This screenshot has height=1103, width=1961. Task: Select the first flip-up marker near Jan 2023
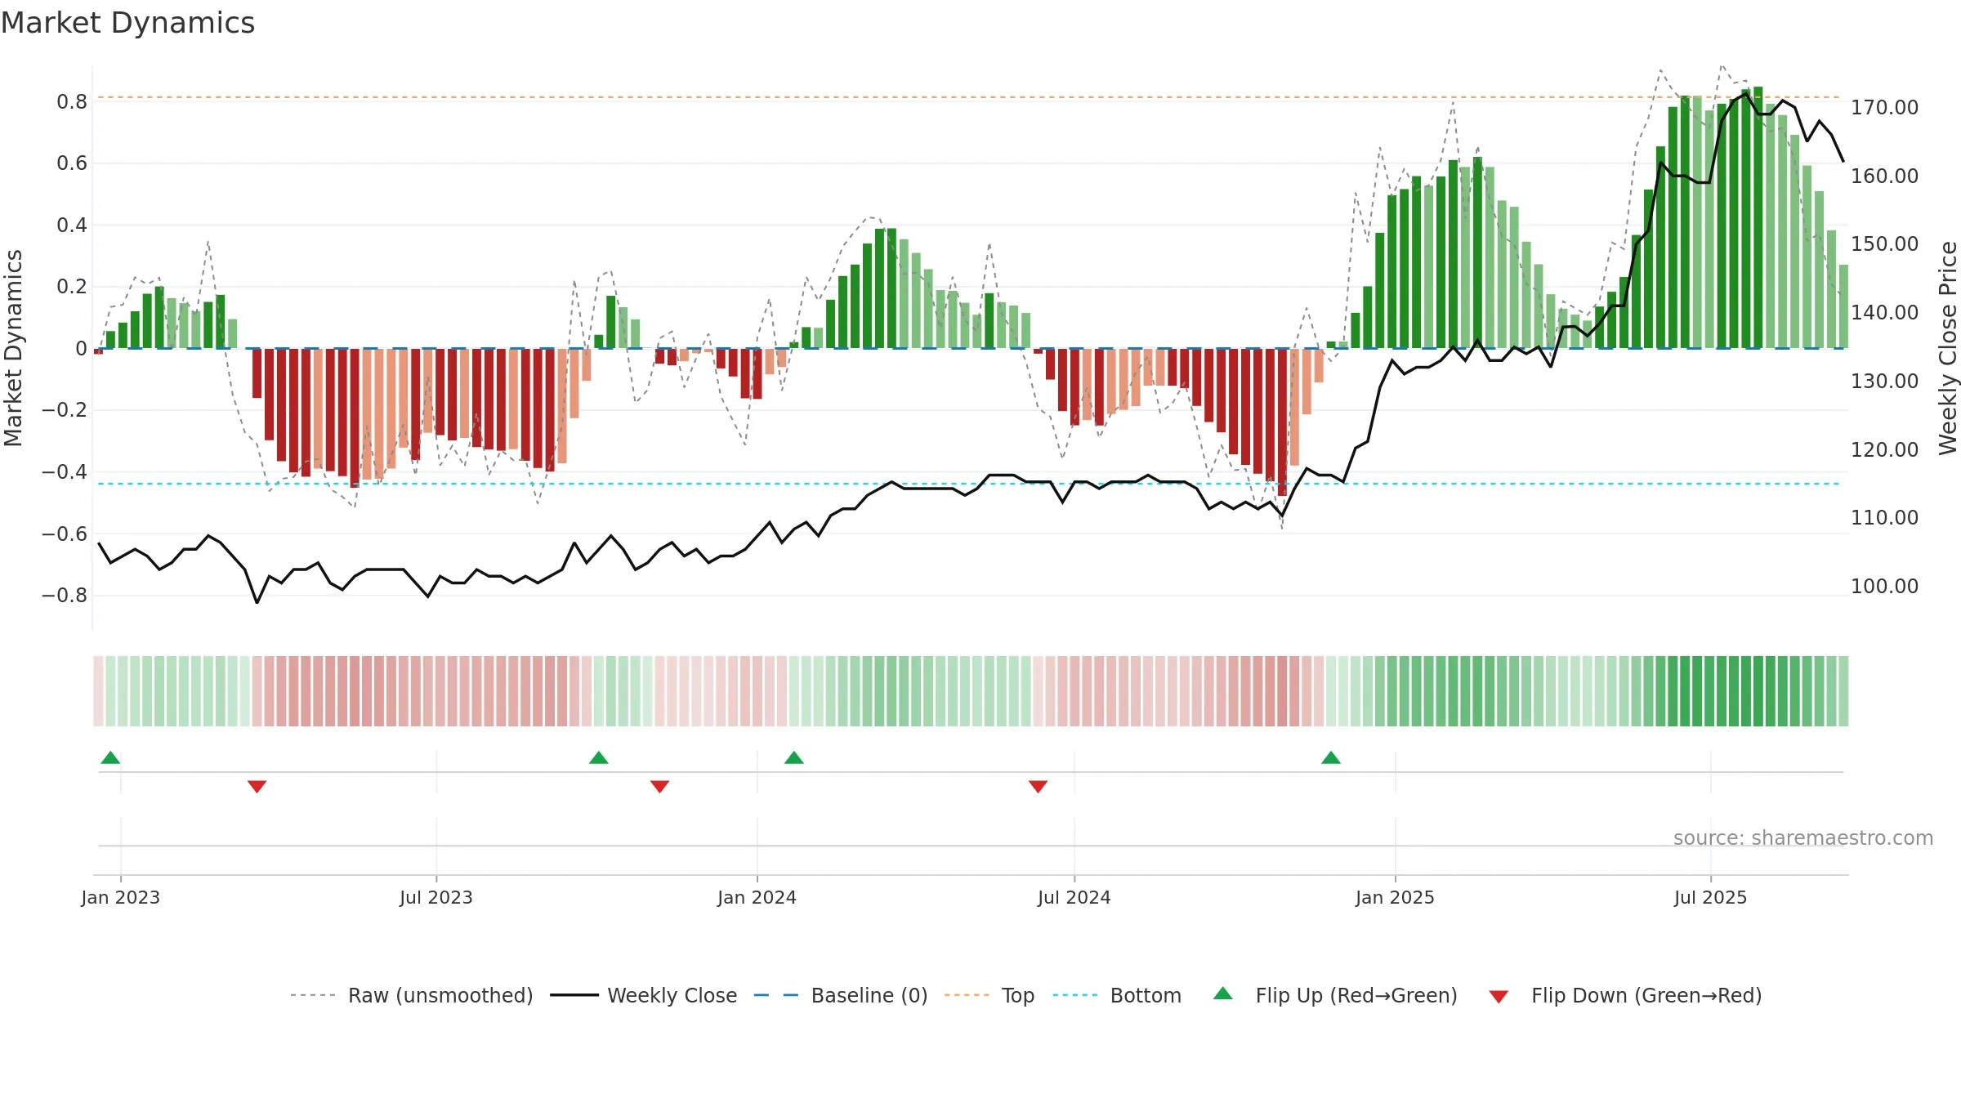110,757
